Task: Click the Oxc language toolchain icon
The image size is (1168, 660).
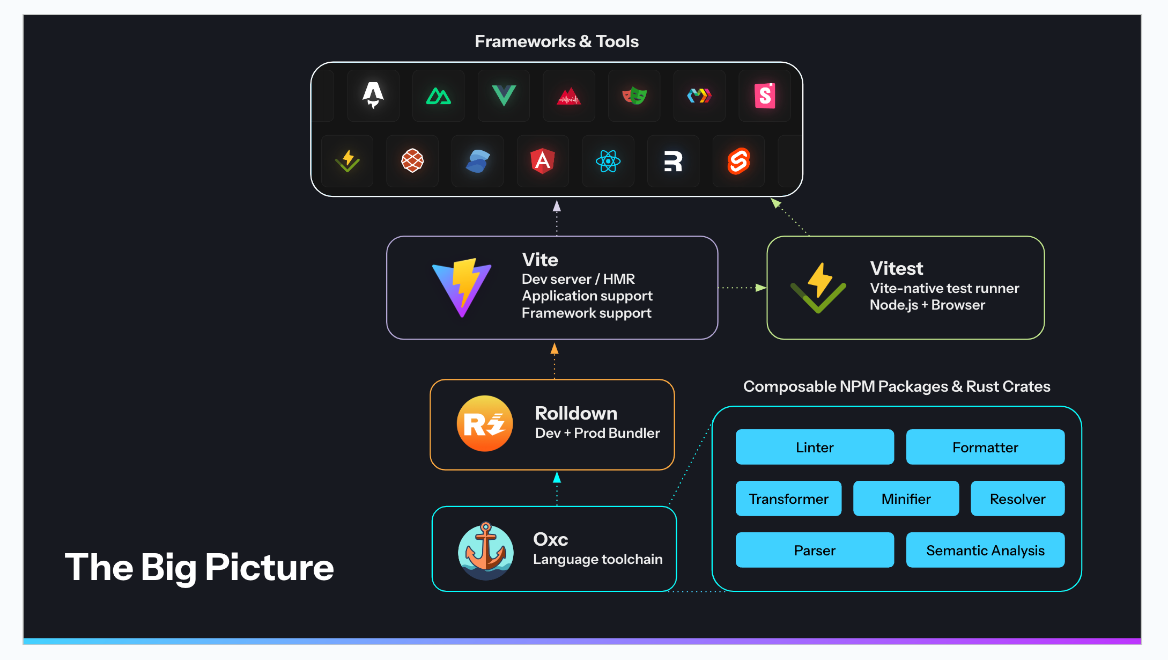Action: click(492, 549)
